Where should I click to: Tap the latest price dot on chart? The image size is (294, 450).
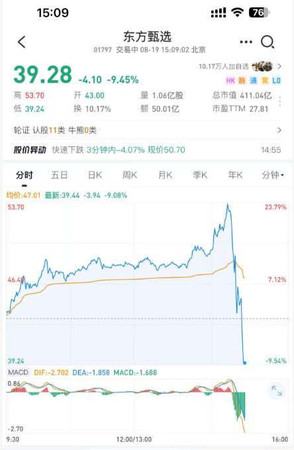244,363
